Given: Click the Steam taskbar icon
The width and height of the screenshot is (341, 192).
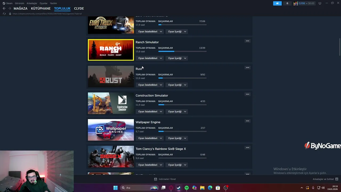Looking at the screenshot, I should (x=179, y=188).
